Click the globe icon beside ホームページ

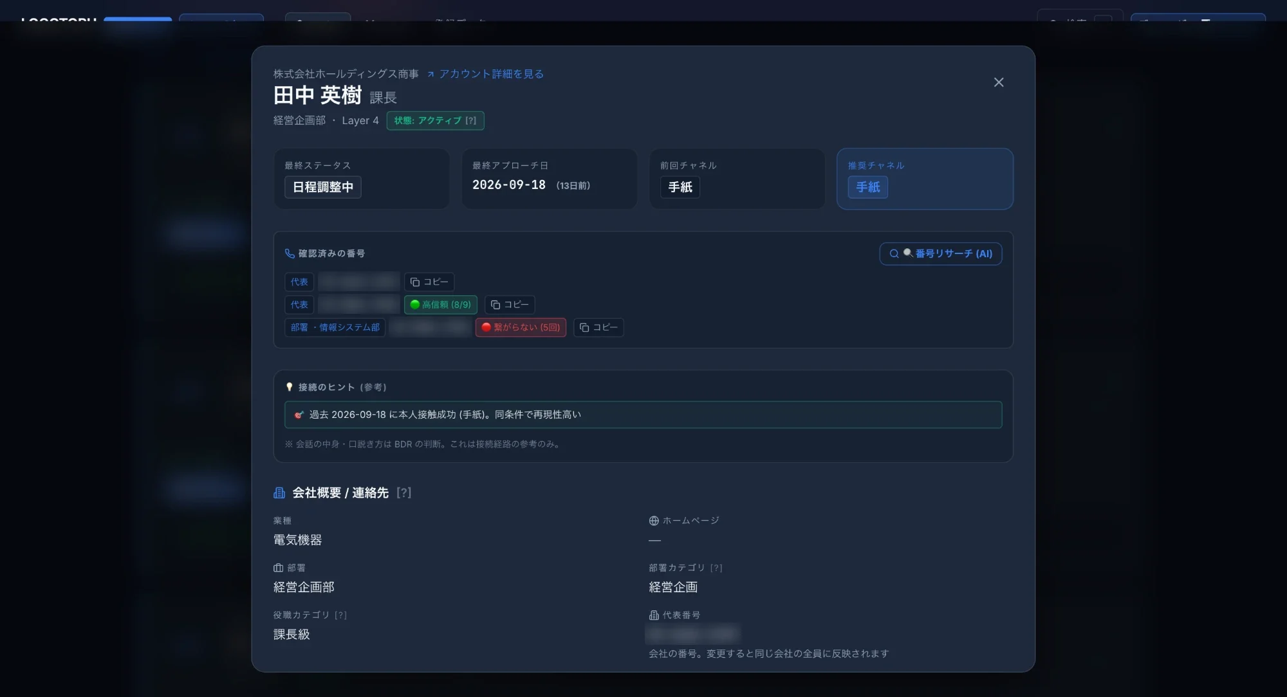(654, 521)
